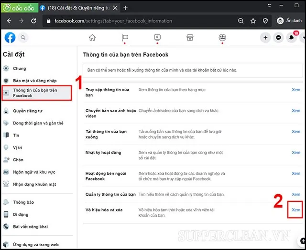Click Xem for Truy cập thông tin của bạn
The height and width of the screenshot is (250, 306).
coord(296,90)
